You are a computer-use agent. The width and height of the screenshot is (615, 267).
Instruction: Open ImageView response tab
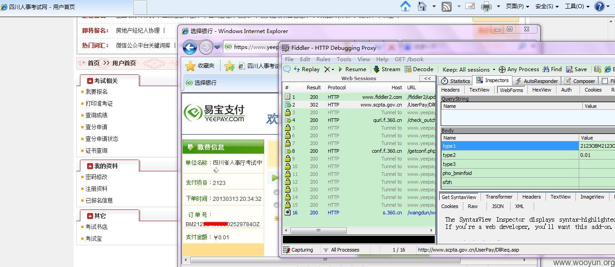(592, 197)
